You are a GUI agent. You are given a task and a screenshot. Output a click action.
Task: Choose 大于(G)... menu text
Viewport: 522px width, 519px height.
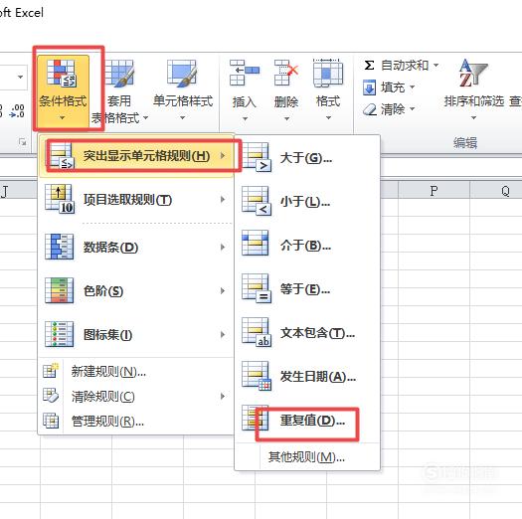306,158
